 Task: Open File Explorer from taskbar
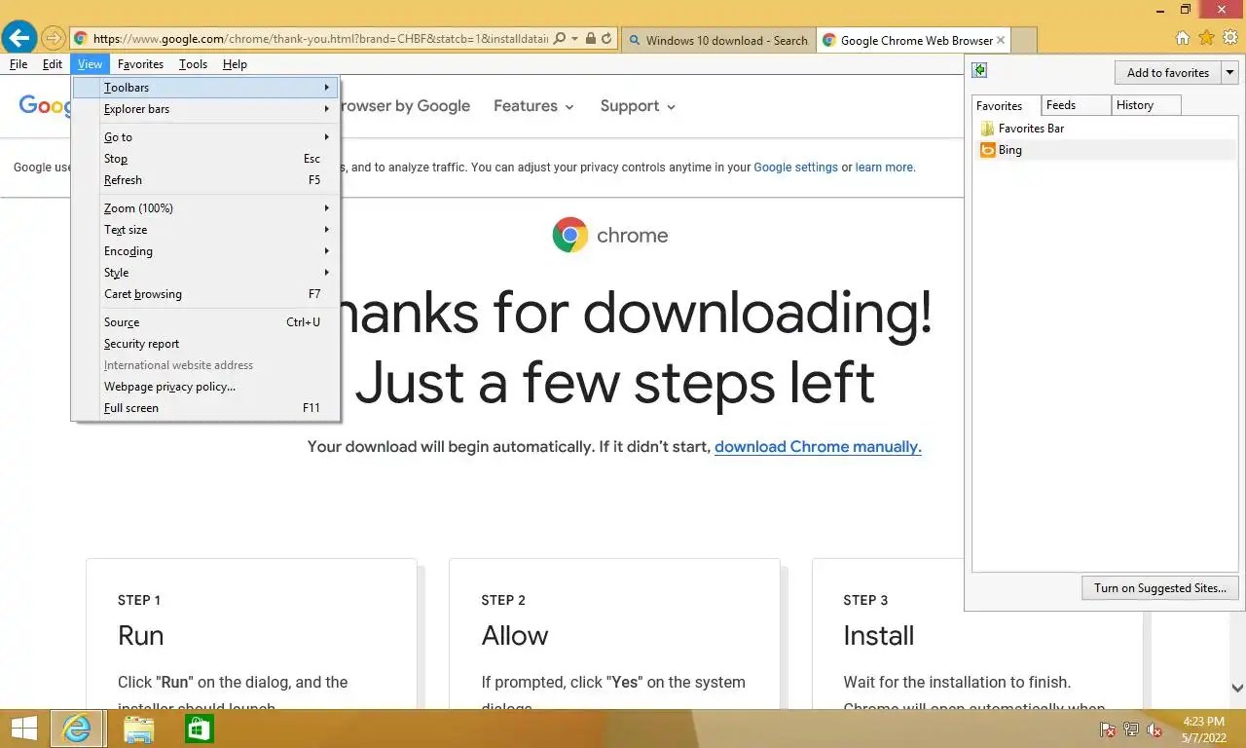139,729
